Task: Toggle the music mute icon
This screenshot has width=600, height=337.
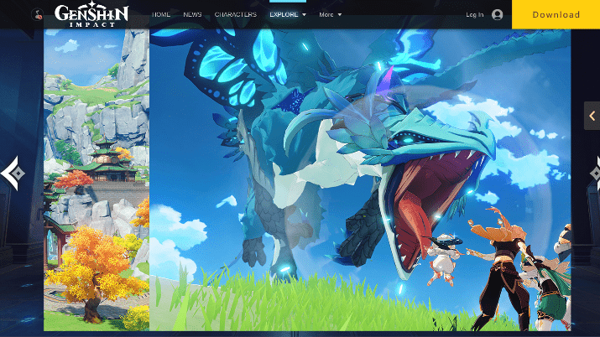Action: pos(37,14)
